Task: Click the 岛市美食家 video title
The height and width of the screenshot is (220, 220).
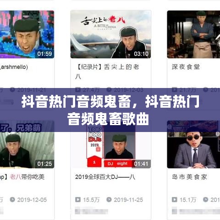Action: pos(189,177)
